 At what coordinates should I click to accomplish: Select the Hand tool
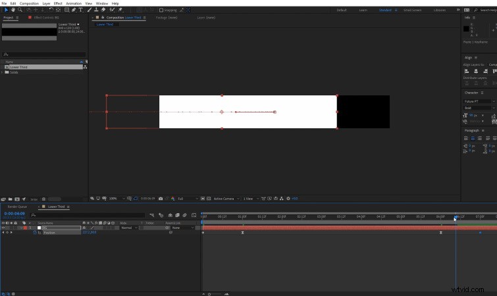13,10
